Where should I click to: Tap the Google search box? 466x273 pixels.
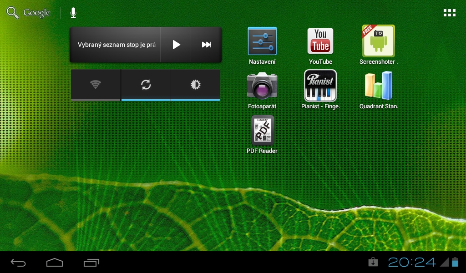click(29, 13)
